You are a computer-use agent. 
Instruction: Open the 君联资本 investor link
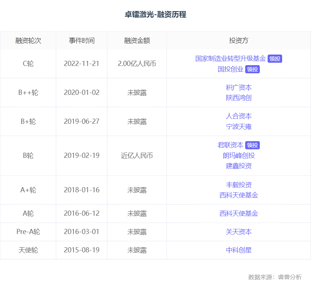pyautogui.click(x=231, y=145)
